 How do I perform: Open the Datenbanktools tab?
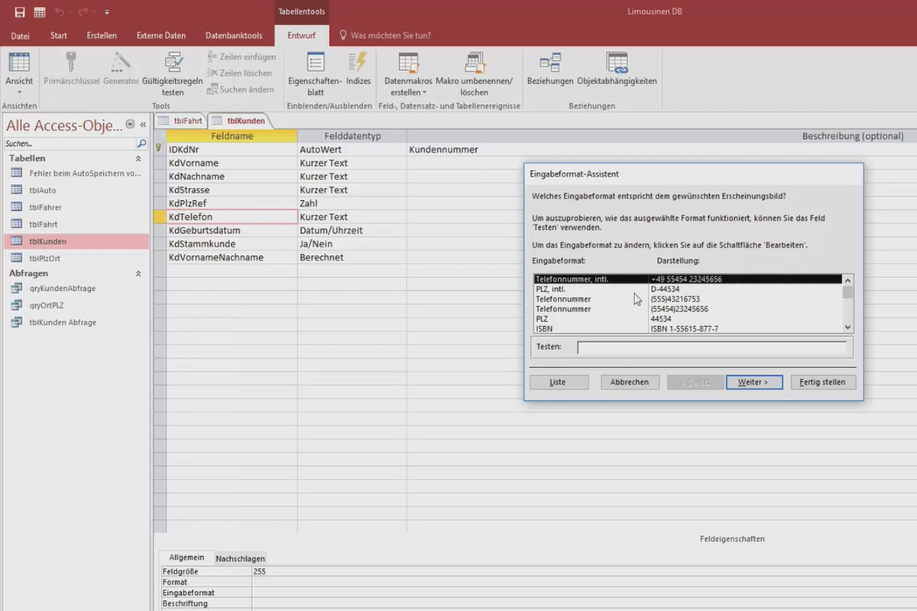click(x=234, y=35)
